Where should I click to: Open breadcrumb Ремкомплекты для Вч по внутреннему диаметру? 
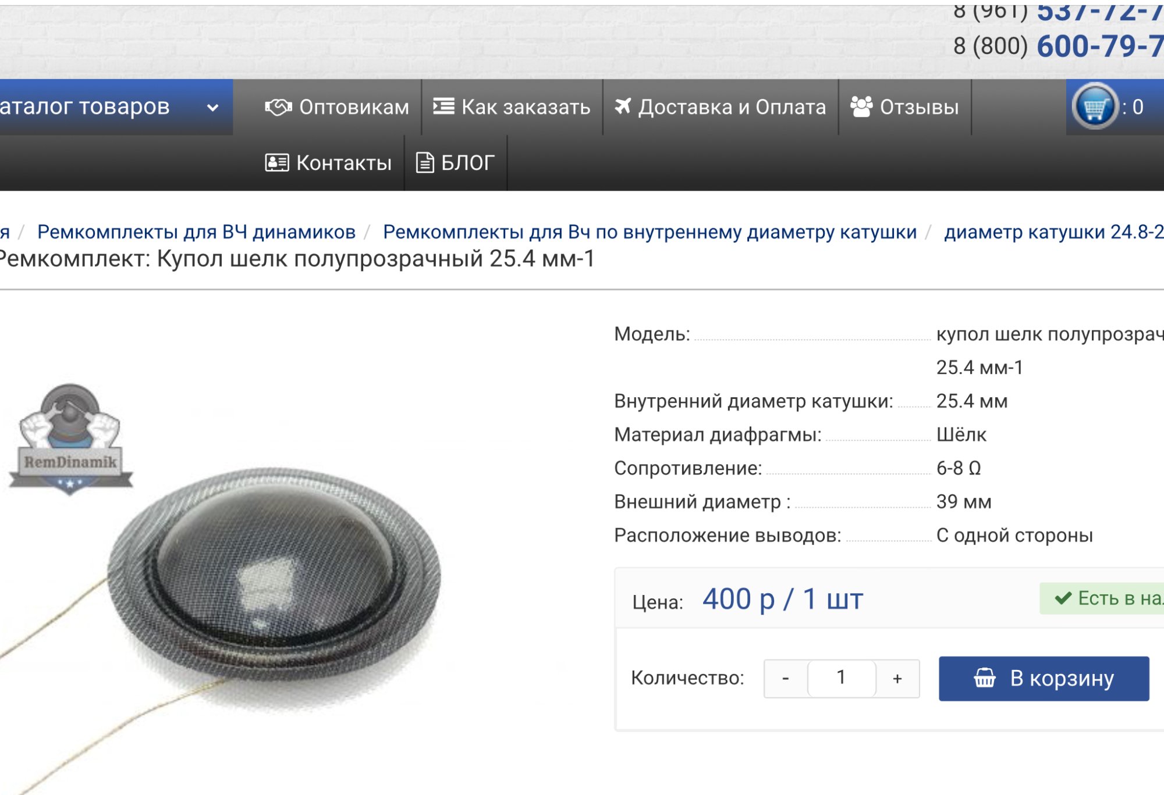pyautogui.click(x=650, y=232)
